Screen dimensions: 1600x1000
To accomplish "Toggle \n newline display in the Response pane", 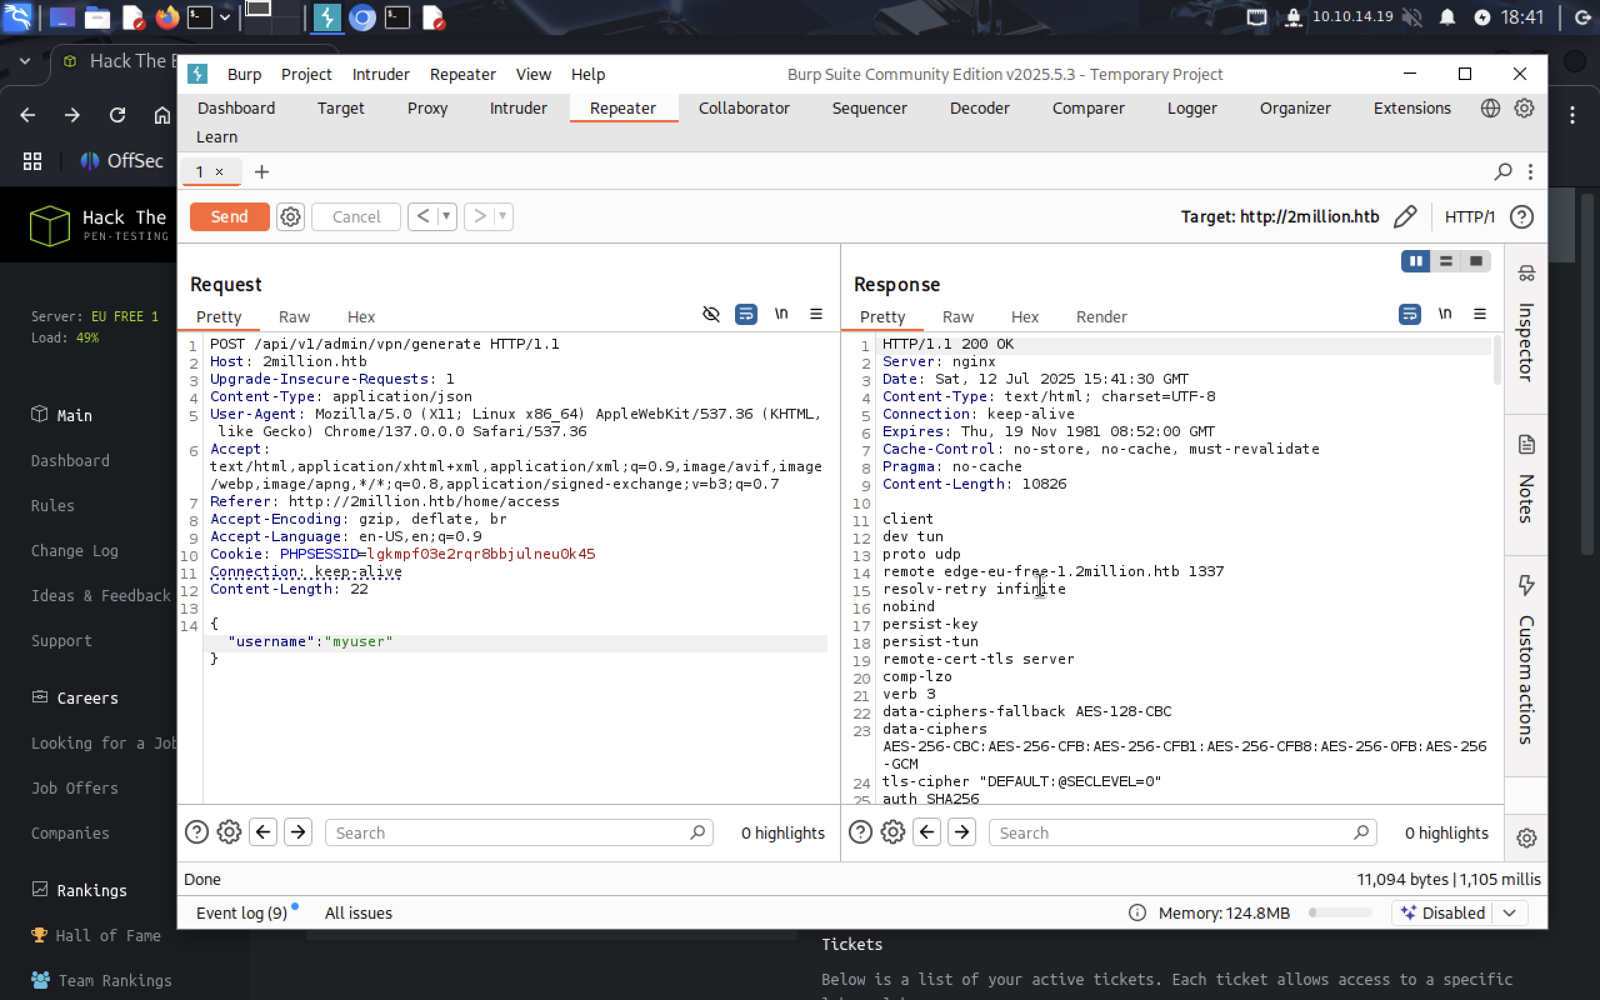I will (1445, 314).
